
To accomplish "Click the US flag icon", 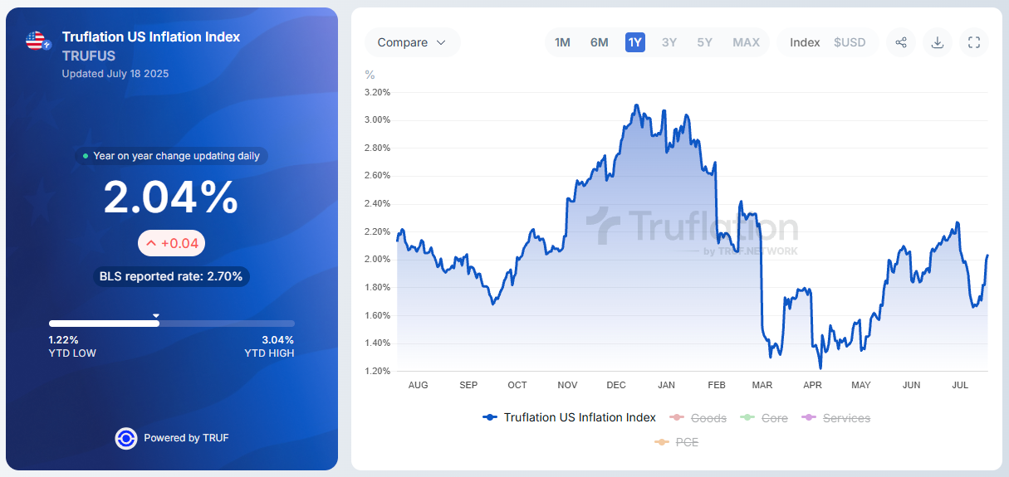I will coord(37,40).
